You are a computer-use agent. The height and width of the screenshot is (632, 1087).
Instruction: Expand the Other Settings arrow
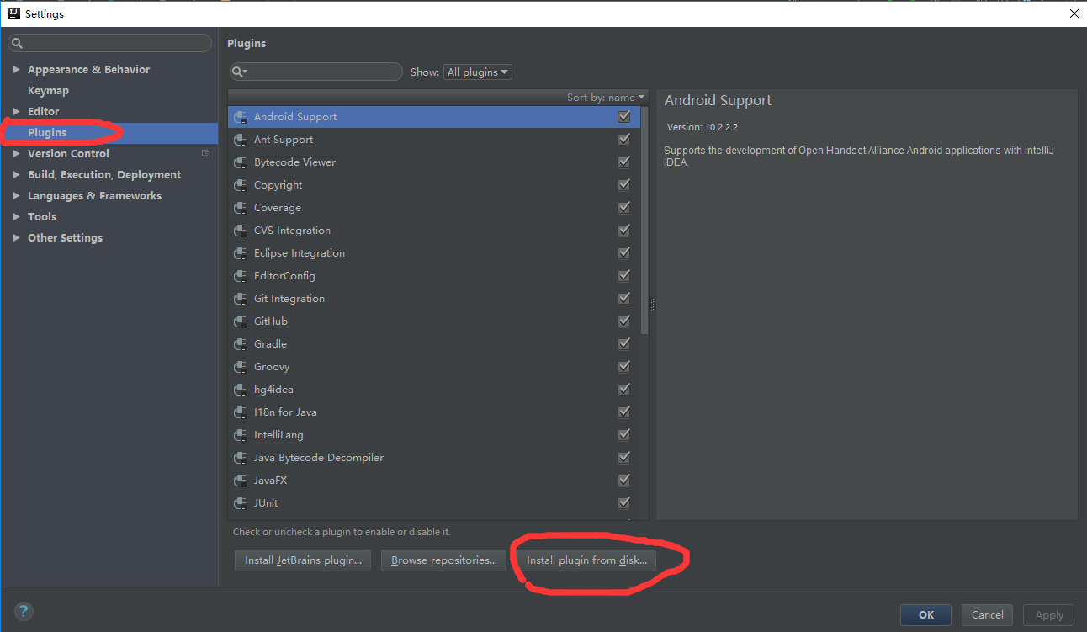click(16, 238)
